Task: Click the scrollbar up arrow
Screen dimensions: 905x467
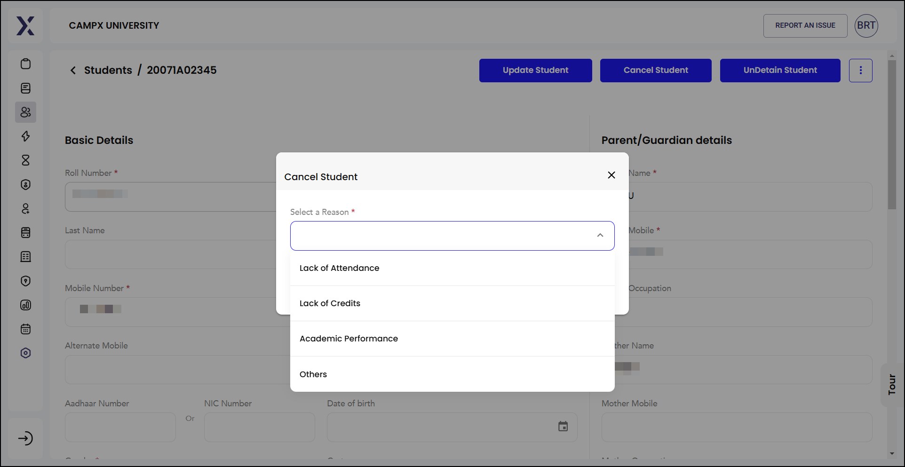Action: (892, 55)
